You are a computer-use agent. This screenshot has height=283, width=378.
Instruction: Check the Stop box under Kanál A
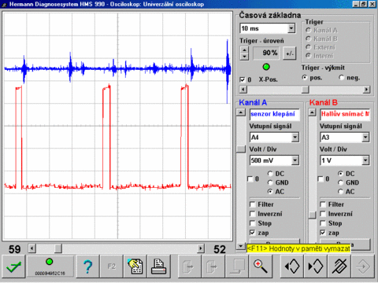[x=253, y=223]
